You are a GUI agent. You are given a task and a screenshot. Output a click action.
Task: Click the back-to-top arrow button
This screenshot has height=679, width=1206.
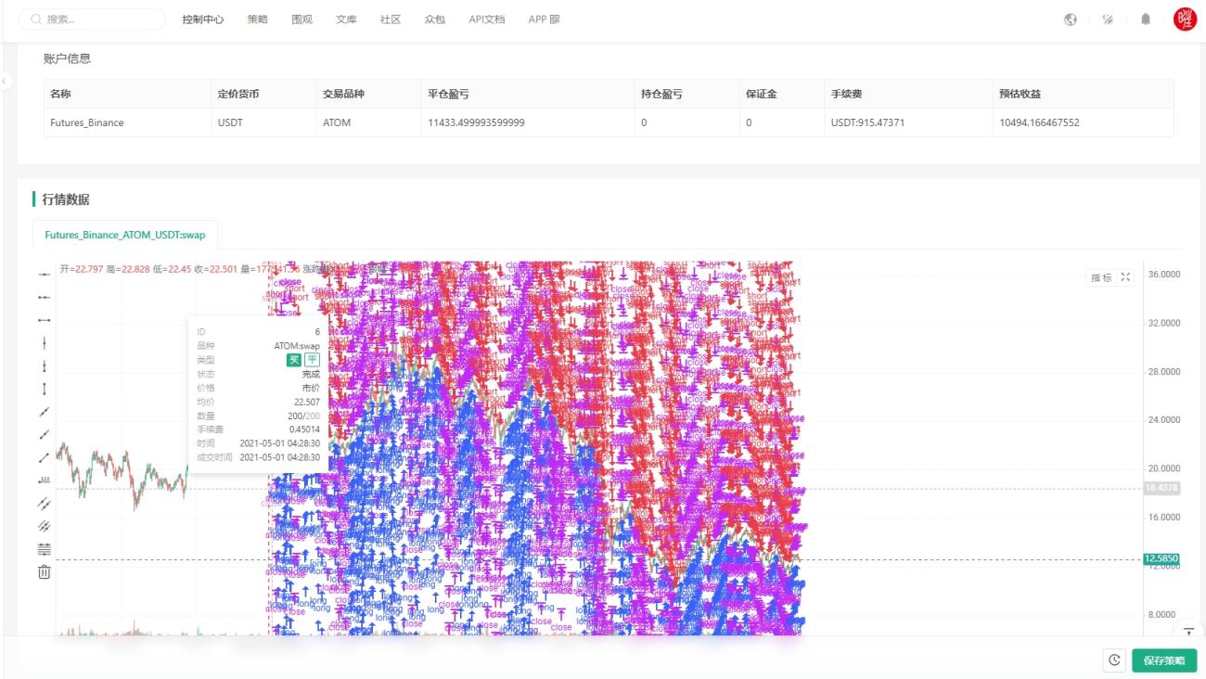1188,632
